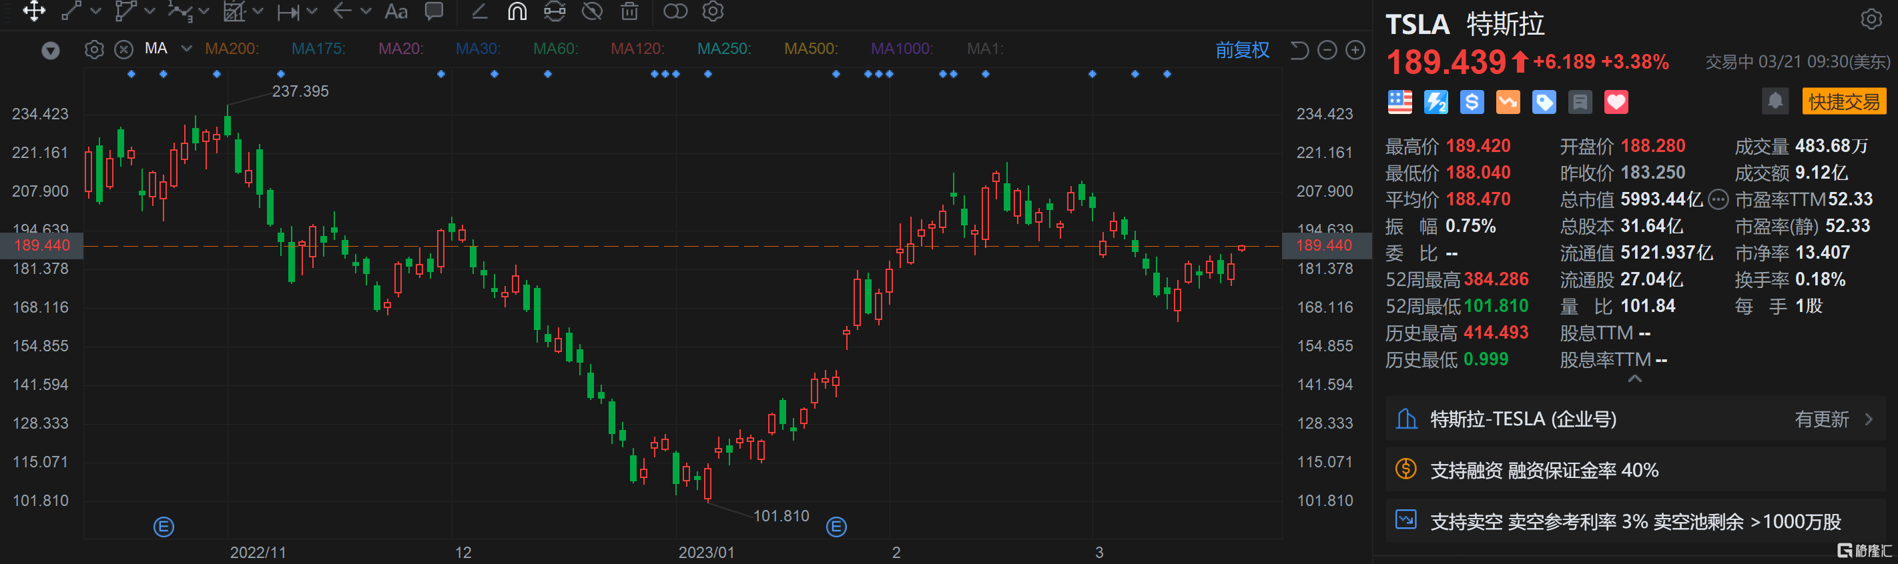The image size is (1898, 564).
Task: Open dropdown arrow next to arrow annotation tool
Action: coord(366,12)
